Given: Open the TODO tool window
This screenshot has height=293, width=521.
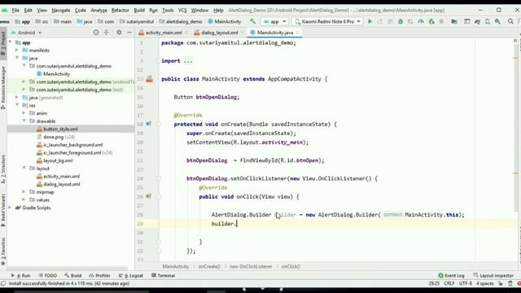Looking at the screenshot, I should click(x=47, y=275).
